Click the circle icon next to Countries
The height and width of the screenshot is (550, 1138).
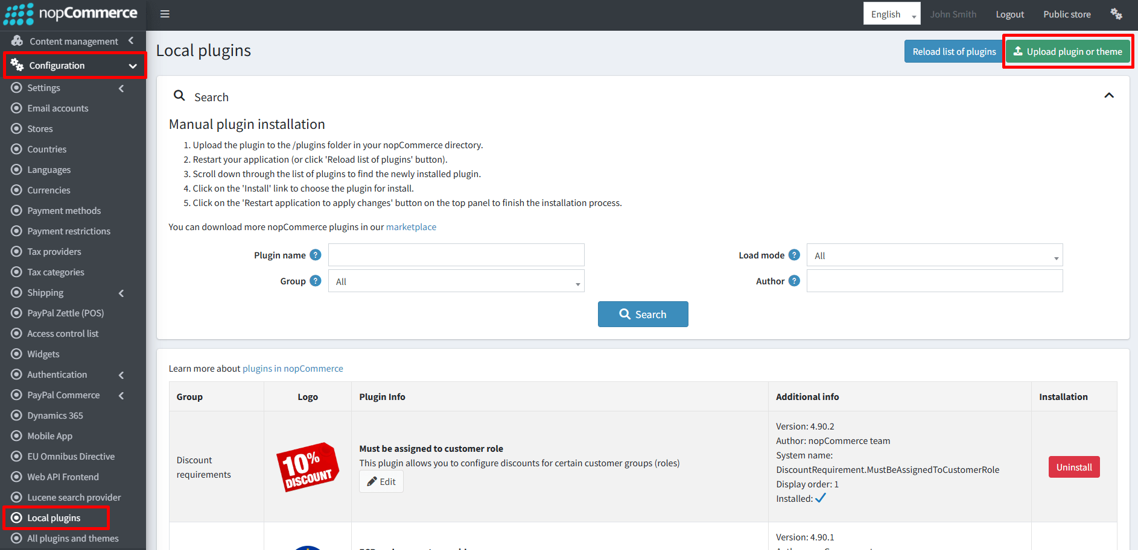(17, 149)
